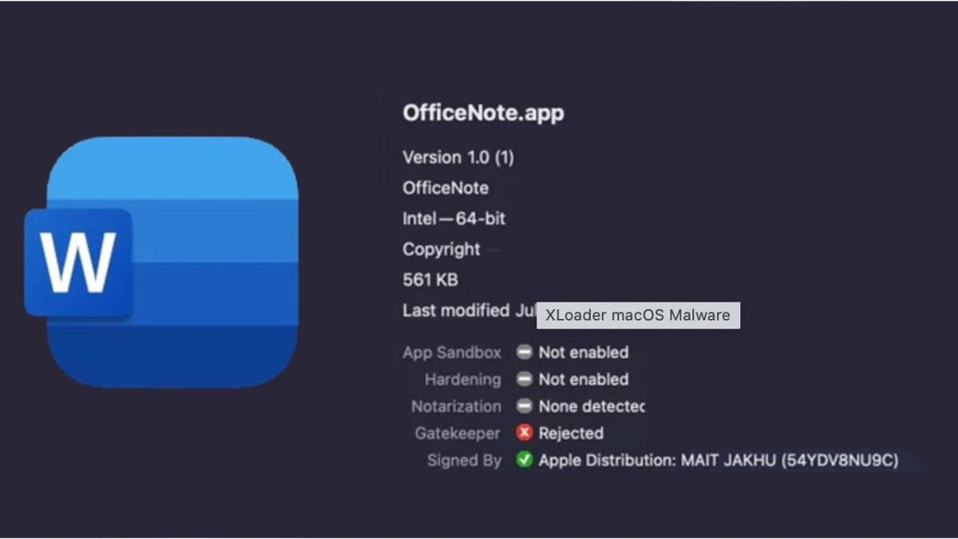Click the None detected notarization value
Screen dimensions: 958x539
[592, 406]
